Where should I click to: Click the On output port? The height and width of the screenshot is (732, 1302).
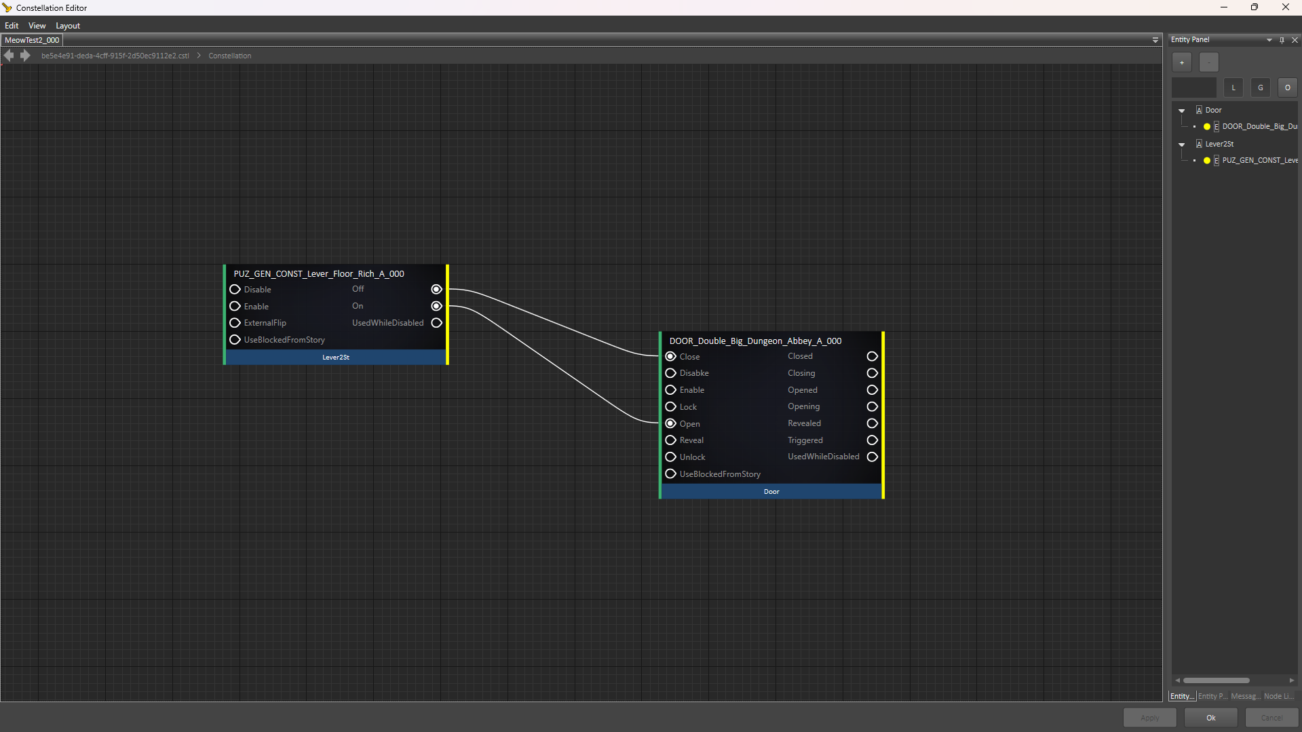(437, 307)
